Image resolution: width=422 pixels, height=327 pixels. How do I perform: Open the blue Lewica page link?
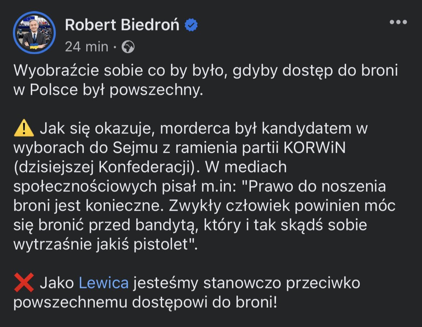(103, 283)
